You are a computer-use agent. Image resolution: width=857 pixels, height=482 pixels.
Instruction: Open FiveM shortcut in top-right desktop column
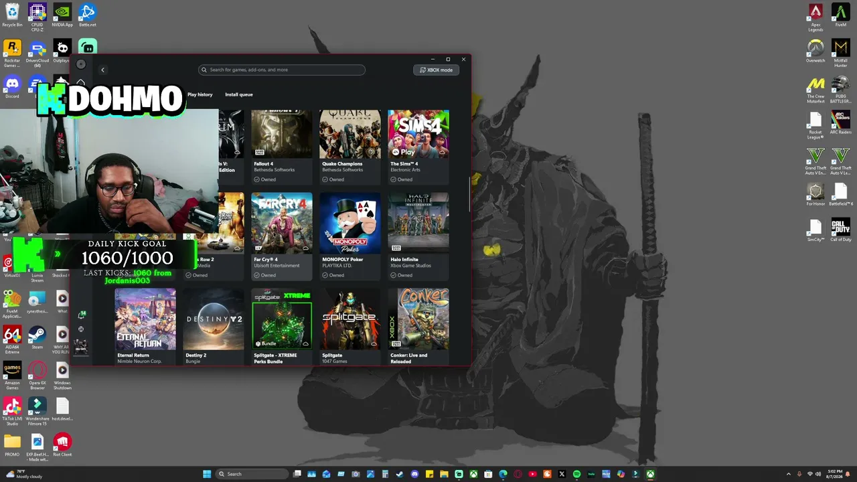pyautogui.click(x=841, y=15)
